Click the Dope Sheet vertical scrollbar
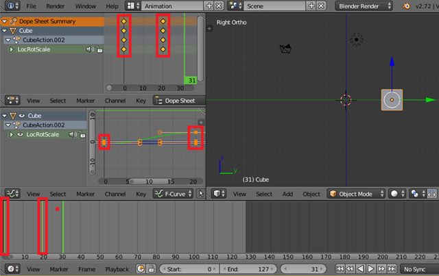Screen dimensions: 439x276 click(200, 49)
